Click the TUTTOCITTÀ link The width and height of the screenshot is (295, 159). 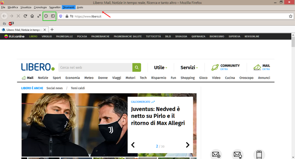tap(153, 36)
